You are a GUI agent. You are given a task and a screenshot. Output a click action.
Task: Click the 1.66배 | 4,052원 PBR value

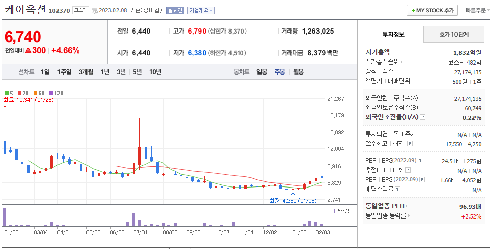pos(461,180)
